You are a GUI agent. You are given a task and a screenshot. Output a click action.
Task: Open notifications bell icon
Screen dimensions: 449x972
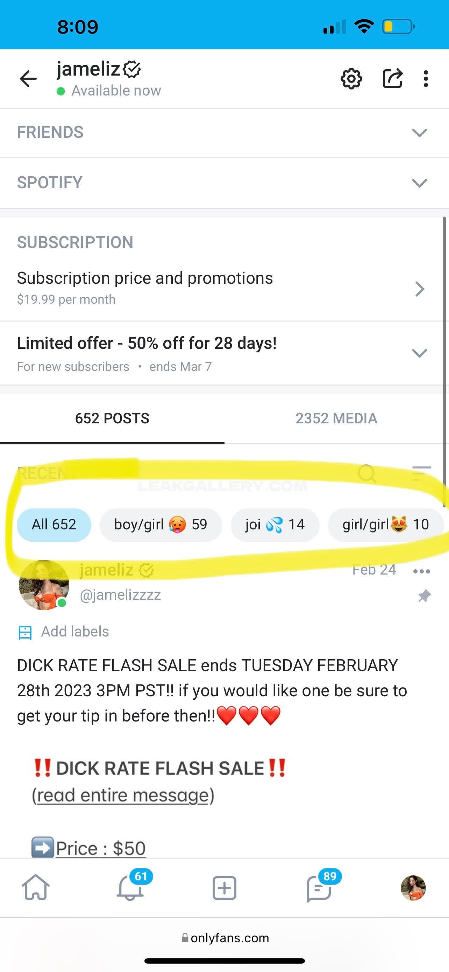[x=130, y=887]
